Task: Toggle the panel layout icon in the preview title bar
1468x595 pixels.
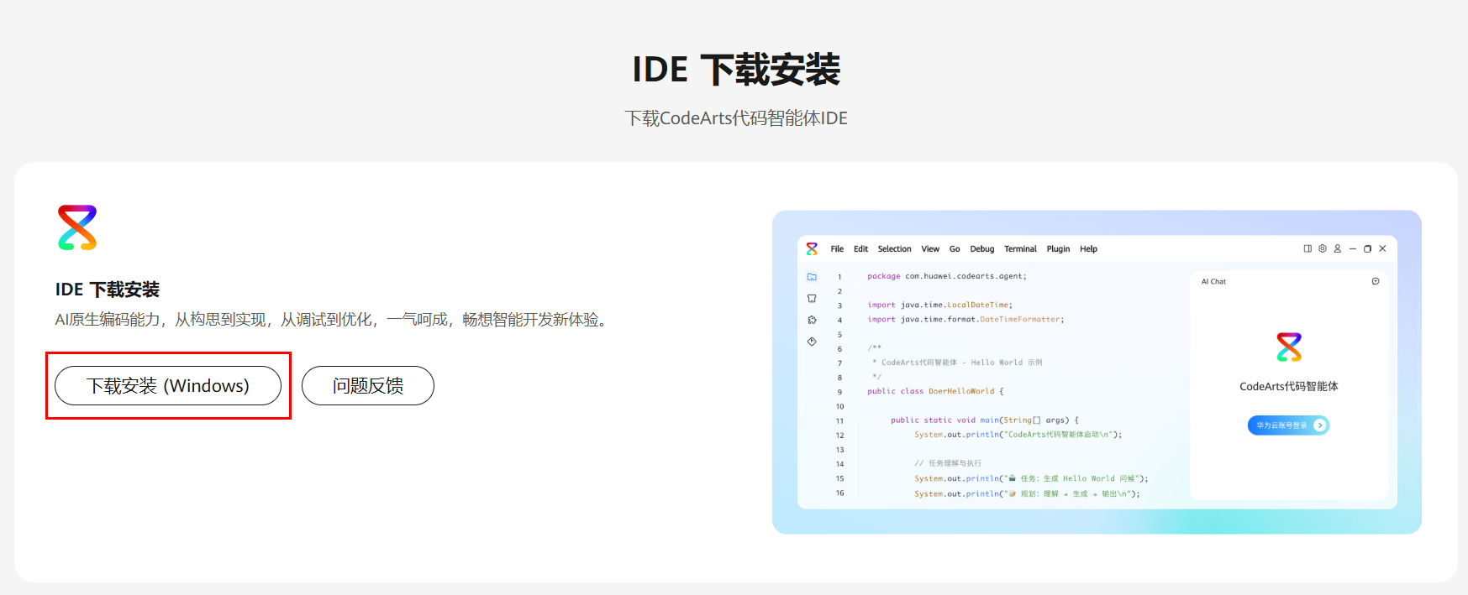Action: (x=1308, y=248)
